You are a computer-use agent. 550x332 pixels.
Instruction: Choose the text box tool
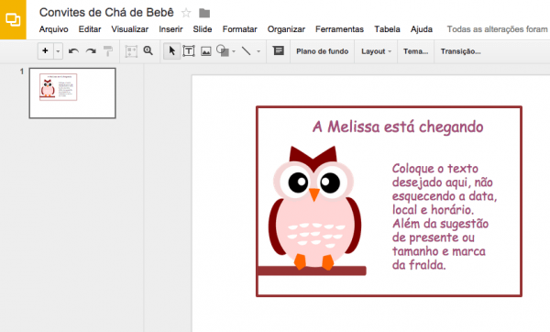click(189, 51)
